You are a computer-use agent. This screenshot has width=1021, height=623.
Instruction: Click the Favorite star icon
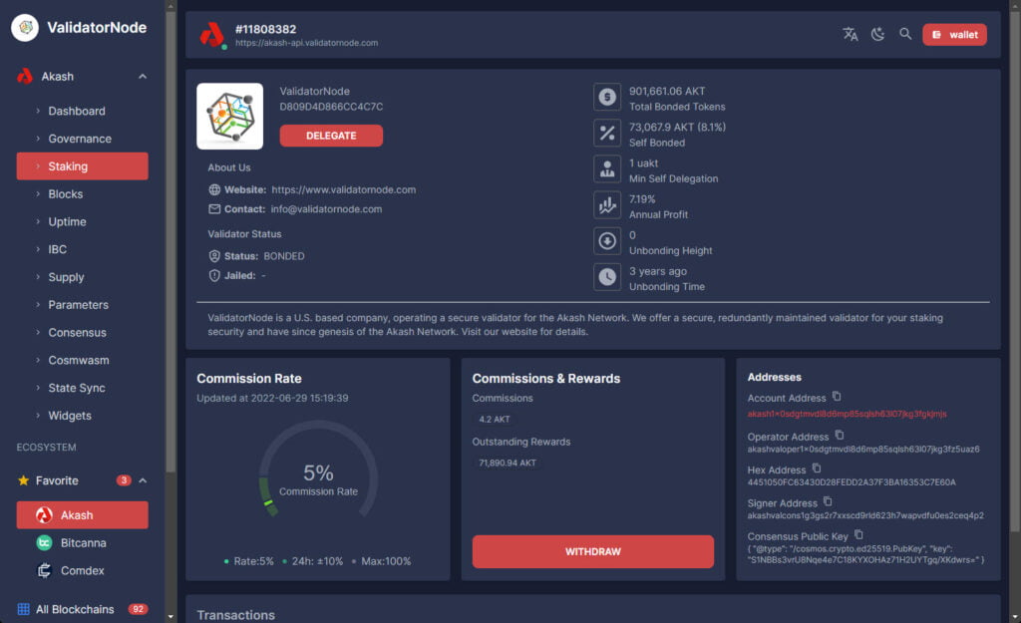(x=24, y=480)
